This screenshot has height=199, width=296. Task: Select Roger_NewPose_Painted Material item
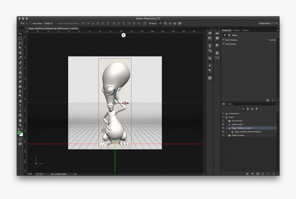click(247, 132)
